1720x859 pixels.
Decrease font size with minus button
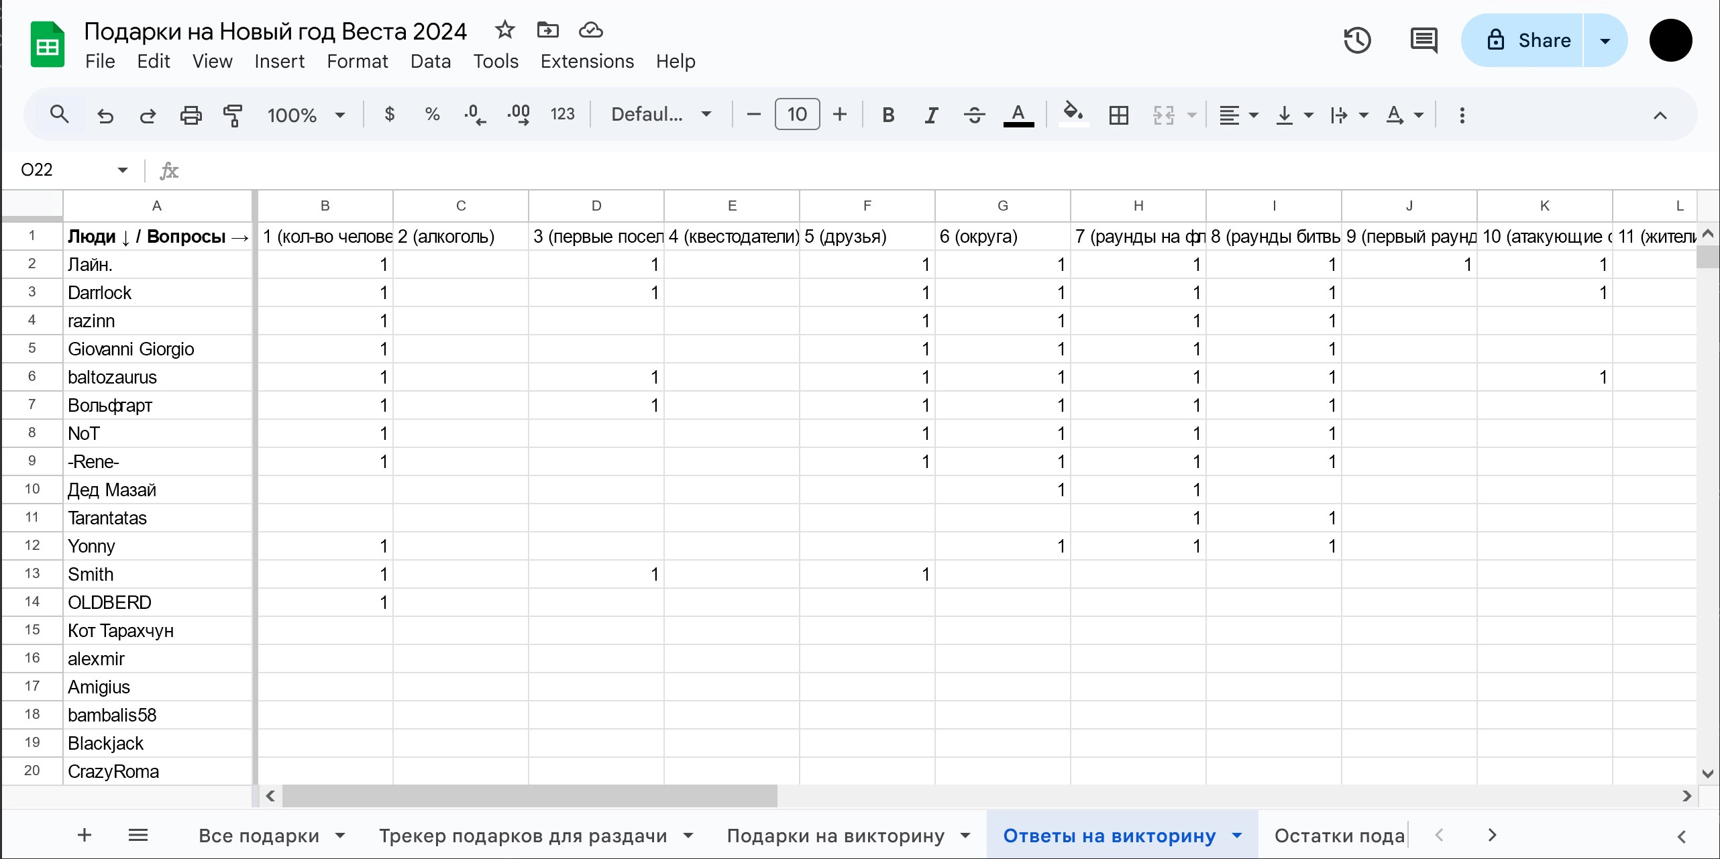pos(753,115)
